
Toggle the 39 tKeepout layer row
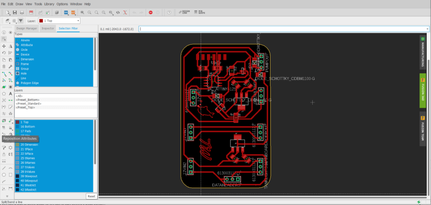[x=54, y=176]
